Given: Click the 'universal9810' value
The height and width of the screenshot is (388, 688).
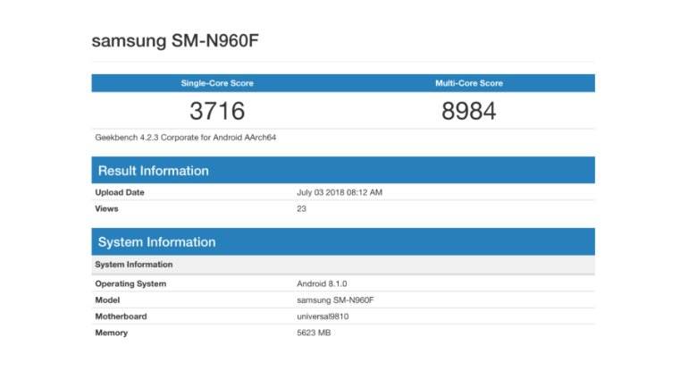Looking at the screenshot, I should tap(323, 316).
